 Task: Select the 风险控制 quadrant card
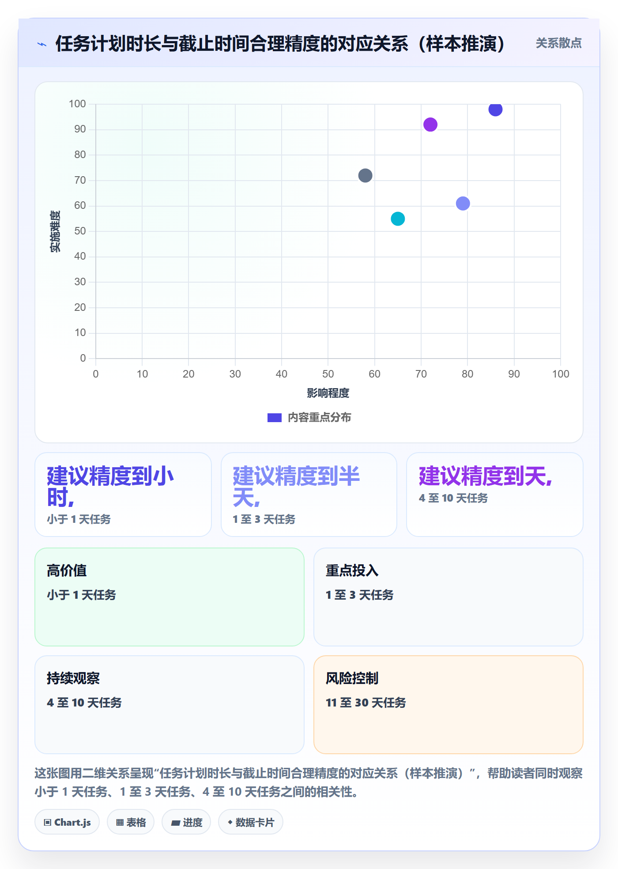[x=448, y=705]
